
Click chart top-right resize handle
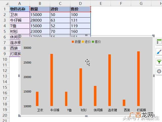[x=154, y=36]
